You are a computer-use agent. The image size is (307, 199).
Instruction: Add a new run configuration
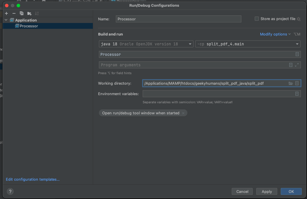click(x=6, y=13)
